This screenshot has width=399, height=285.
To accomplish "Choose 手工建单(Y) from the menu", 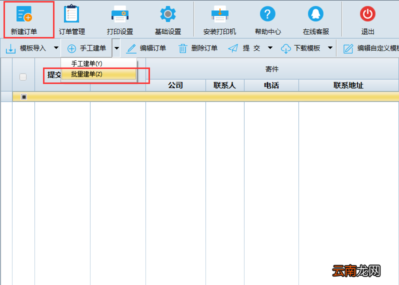I will click(98, 63).
